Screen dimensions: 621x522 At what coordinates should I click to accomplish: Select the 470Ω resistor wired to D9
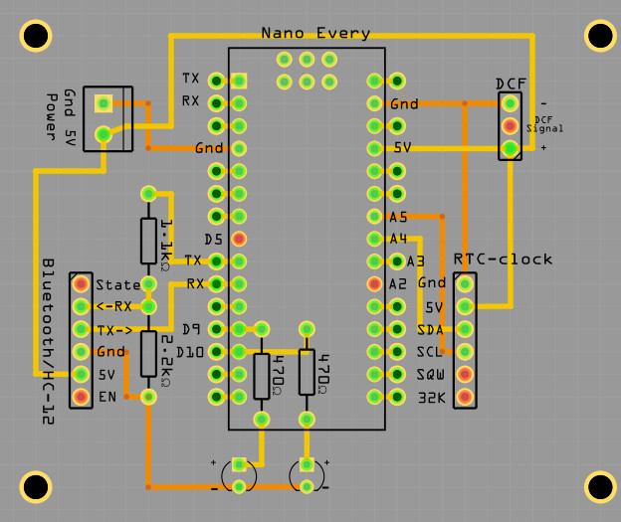[x=262, y=377]
